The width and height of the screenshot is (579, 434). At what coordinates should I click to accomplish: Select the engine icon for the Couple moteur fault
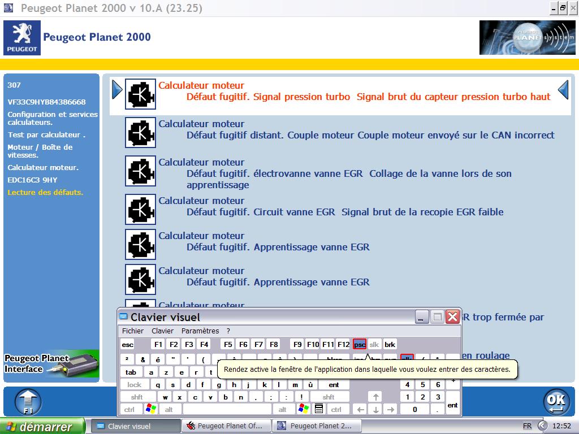140,132
